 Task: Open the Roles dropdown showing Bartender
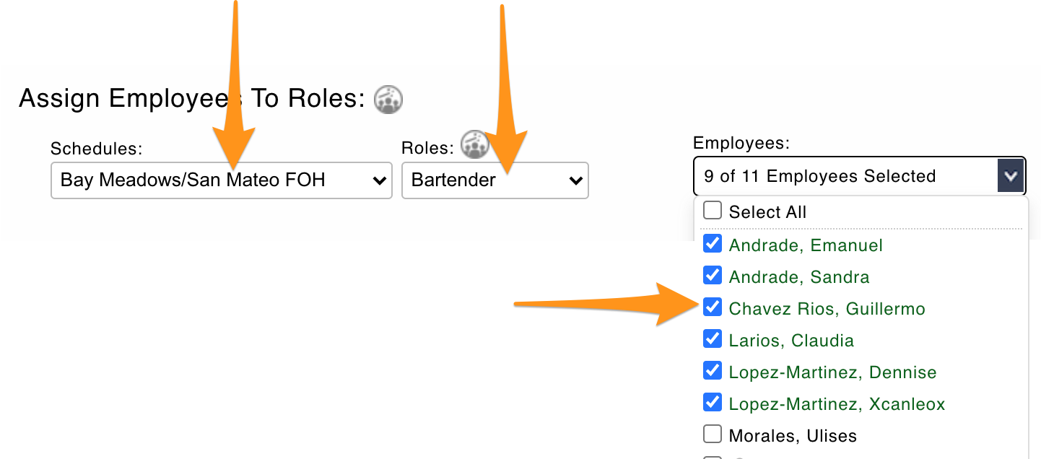pos(495,180)
